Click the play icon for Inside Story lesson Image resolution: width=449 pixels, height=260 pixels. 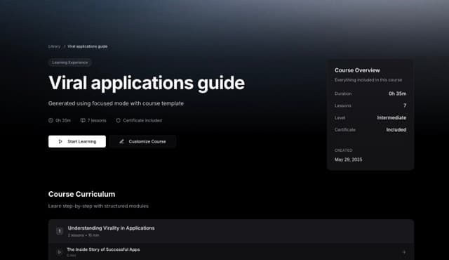point(59,252)
